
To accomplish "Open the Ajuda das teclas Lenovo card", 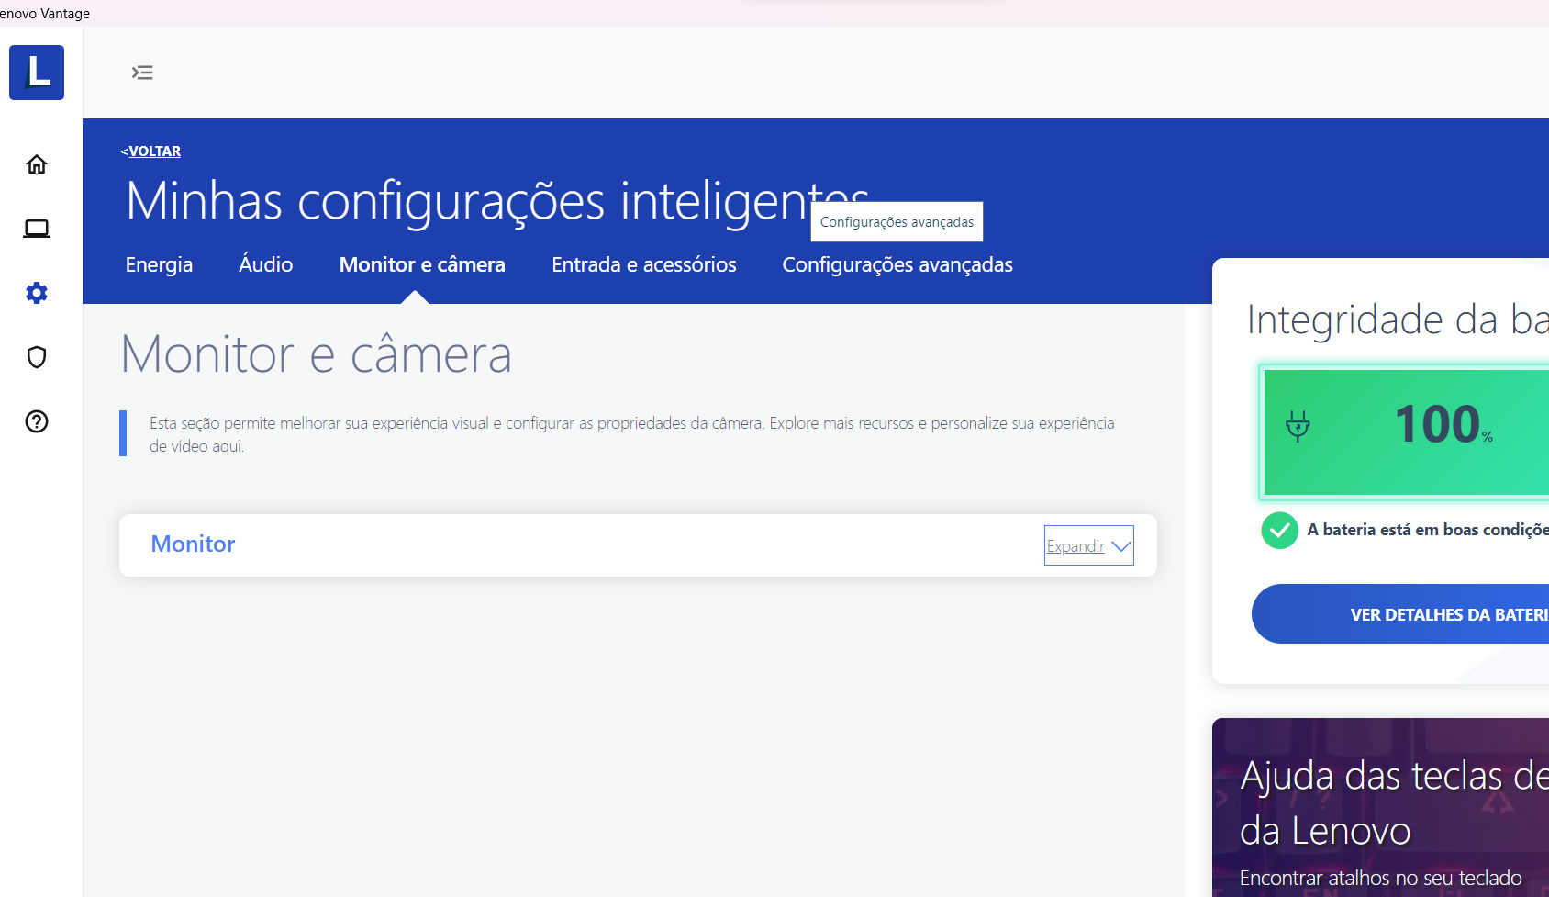I will [x=1380, y=808].
